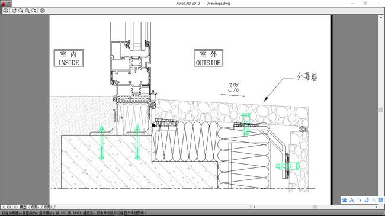Click horizontal scrollbar right arrow
Viewport: 385px width, 216px height.
tap(376, 207)
